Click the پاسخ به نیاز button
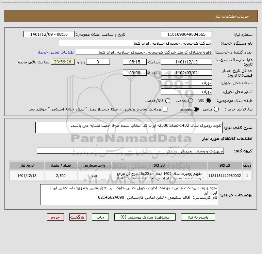The image size is (262, 254). 198,217
